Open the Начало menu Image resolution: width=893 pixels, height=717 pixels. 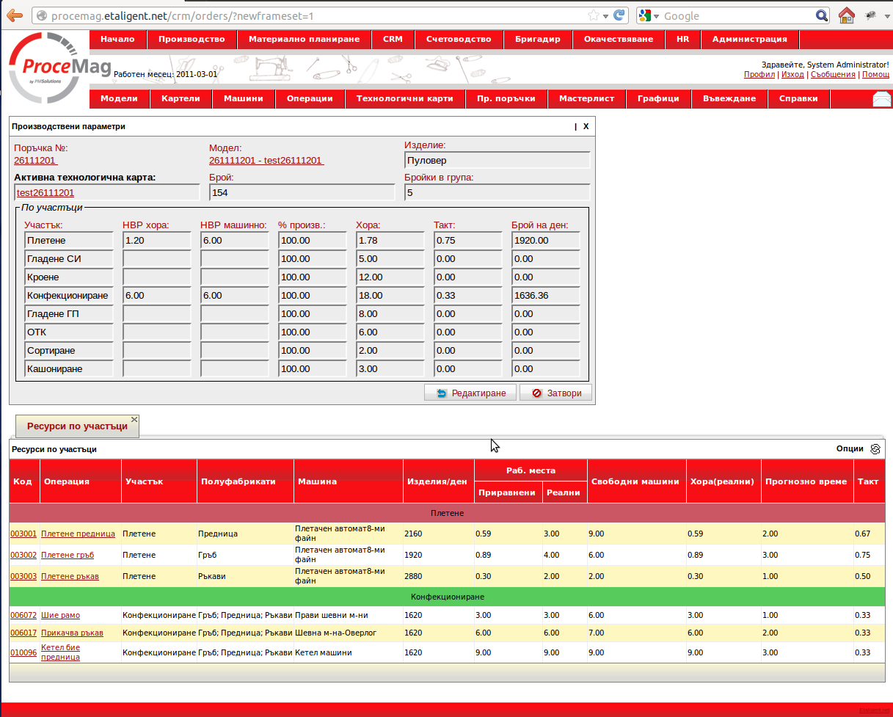coord(117,39)
